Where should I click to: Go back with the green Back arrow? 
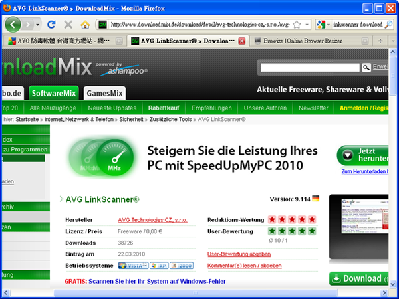coord(13,25)
